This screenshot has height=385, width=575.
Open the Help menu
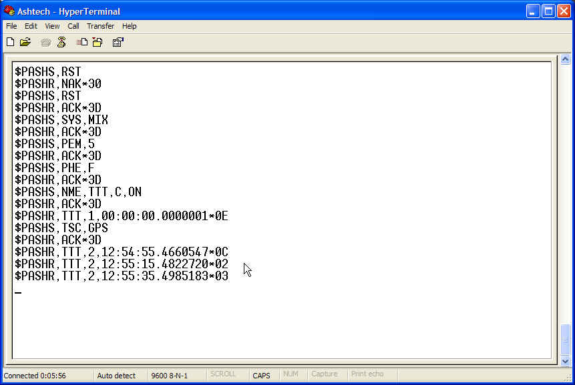click(130, 26)
